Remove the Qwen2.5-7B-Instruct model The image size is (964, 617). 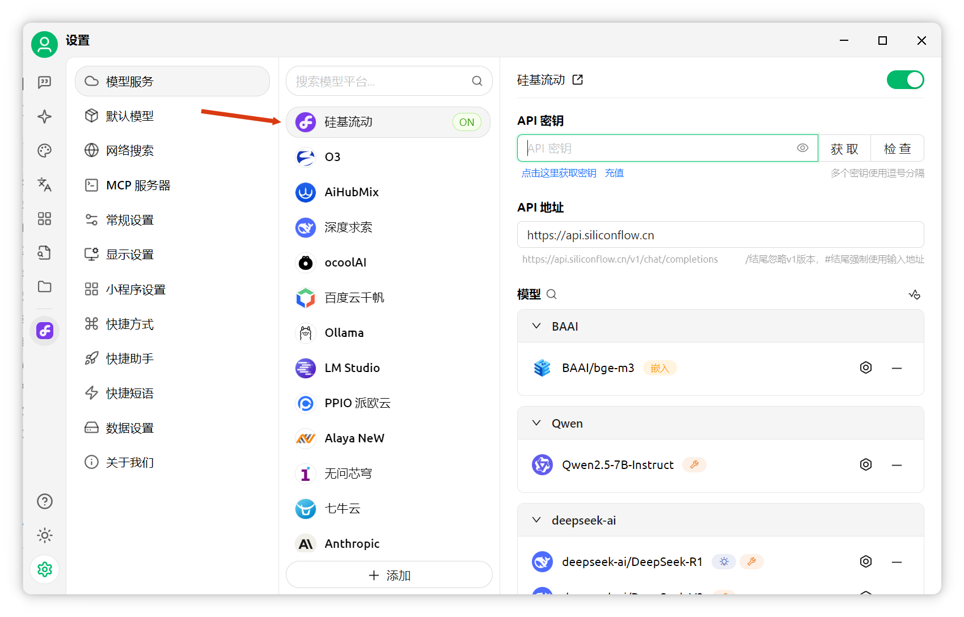[x=897, y=465]
